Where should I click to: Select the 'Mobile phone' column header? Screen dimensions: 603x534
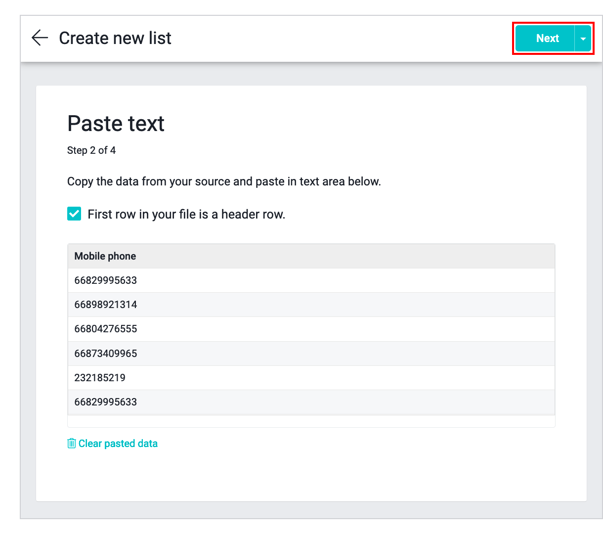click(x=105, y=256)
